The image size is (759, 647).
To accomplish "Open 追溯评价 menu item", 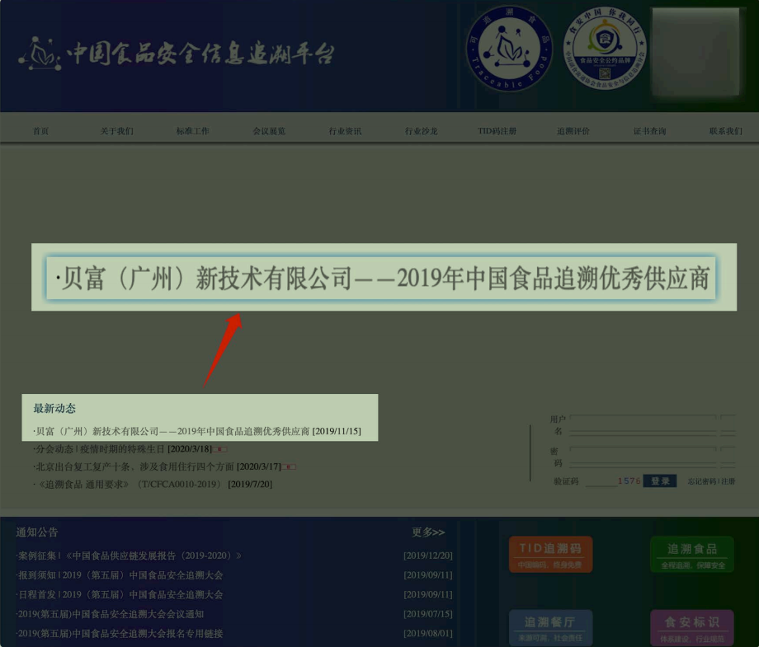I will 573,131.
